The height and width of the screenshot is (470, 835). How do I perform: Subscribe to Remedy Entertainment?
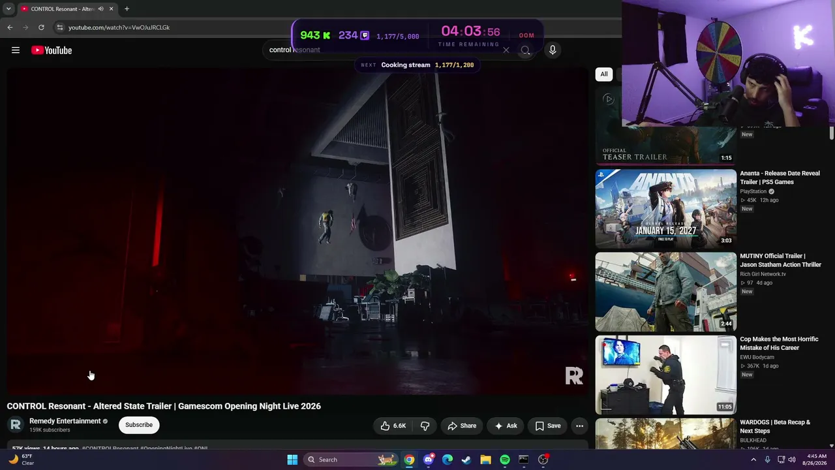(139, 425)
